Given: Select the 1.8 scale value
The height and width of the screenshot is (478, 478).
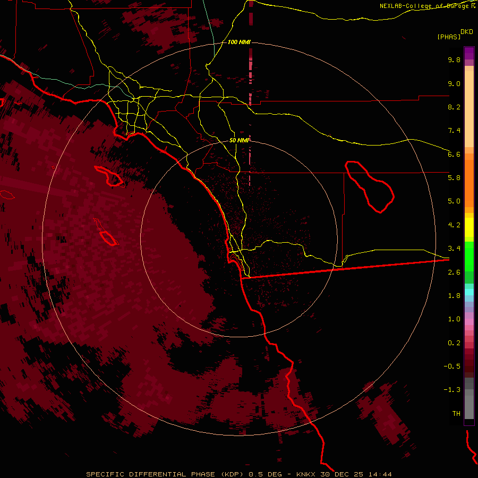Looking at the screenshot, I should [x=454, y=296].
